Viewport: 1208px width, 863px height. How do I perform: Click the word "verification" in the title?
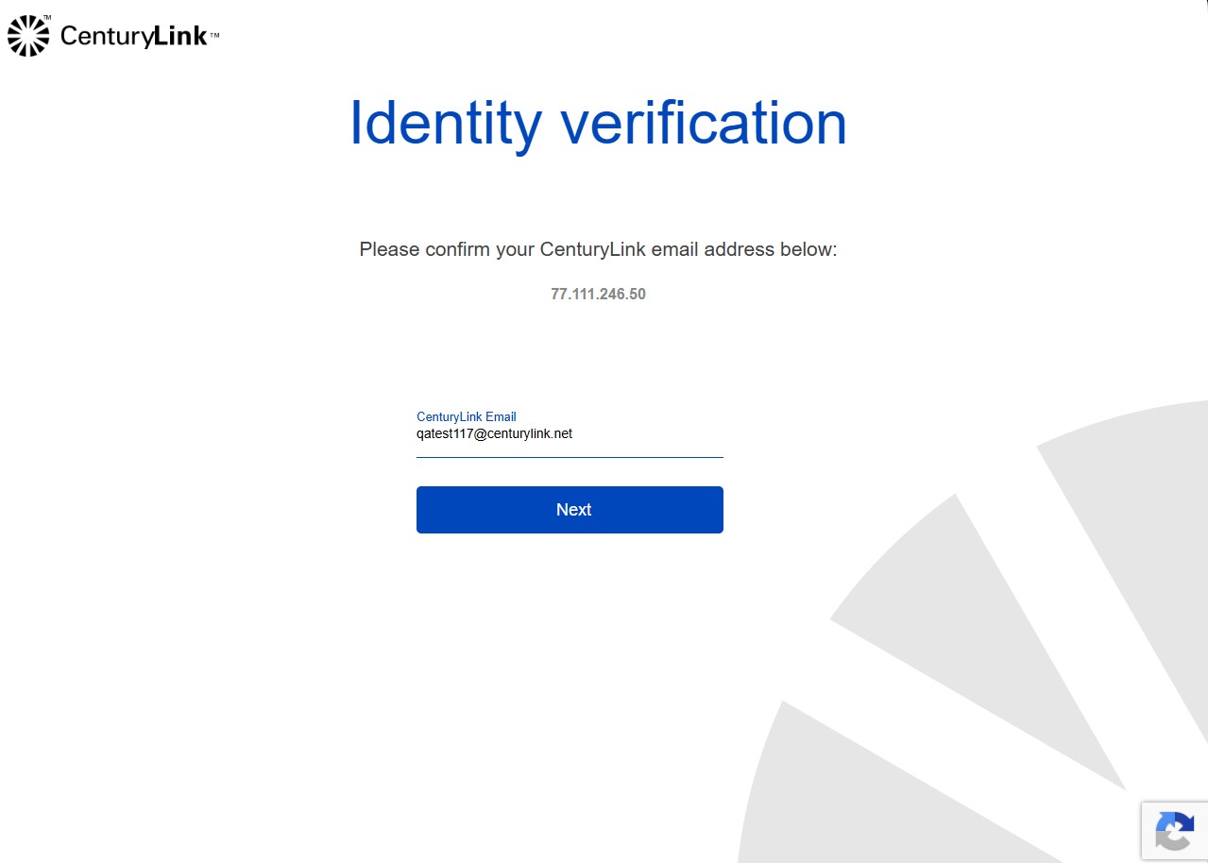704,124
